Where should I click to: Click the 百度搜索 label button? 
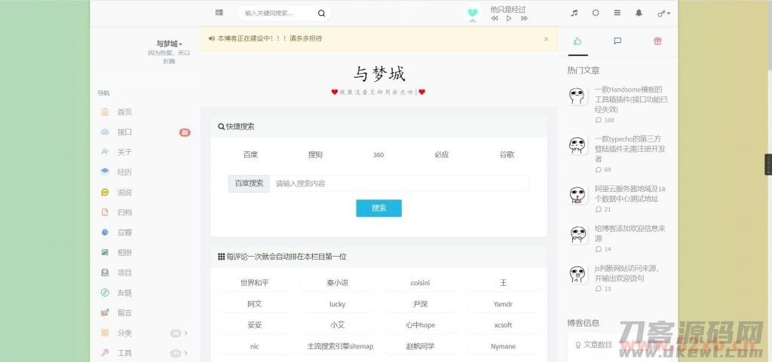point(249,184)
